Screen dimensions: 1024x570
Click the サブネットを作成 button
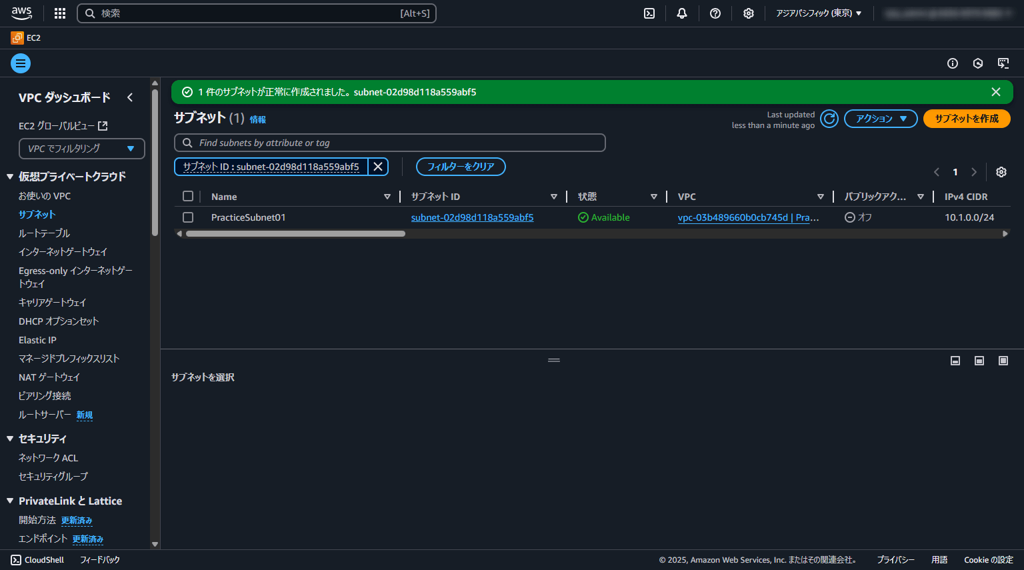click(x=967, y=119)
